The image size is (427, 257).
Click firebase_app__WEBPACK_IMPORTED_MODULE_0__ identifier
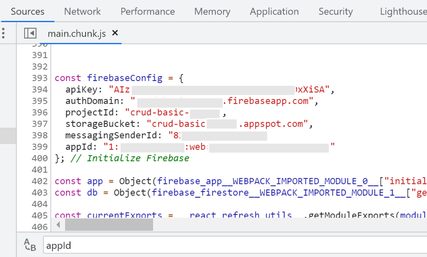point(268,182)
